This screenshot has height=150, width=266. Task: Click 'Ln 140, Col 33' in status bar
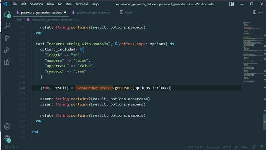[193, 147]
